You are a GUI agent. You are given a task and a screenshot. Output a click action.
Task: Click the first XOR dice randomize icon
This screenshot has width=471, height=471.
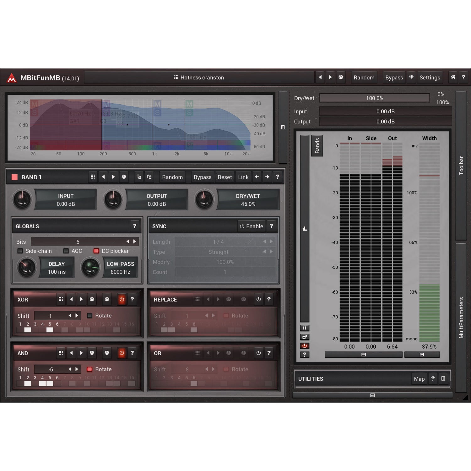pyautogui.click(x=92, y=300)
